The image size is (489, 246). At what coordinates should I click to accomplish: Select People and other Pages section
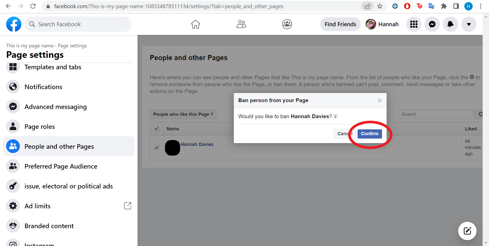click(69, 146)
